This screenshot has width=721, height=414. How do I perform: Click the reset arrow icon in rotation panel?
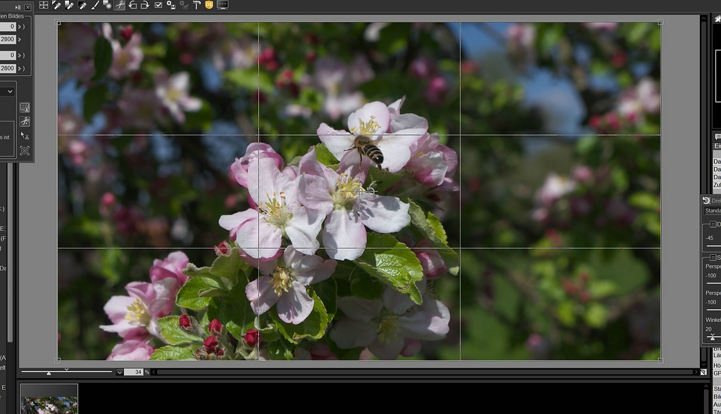pos(706,200)
